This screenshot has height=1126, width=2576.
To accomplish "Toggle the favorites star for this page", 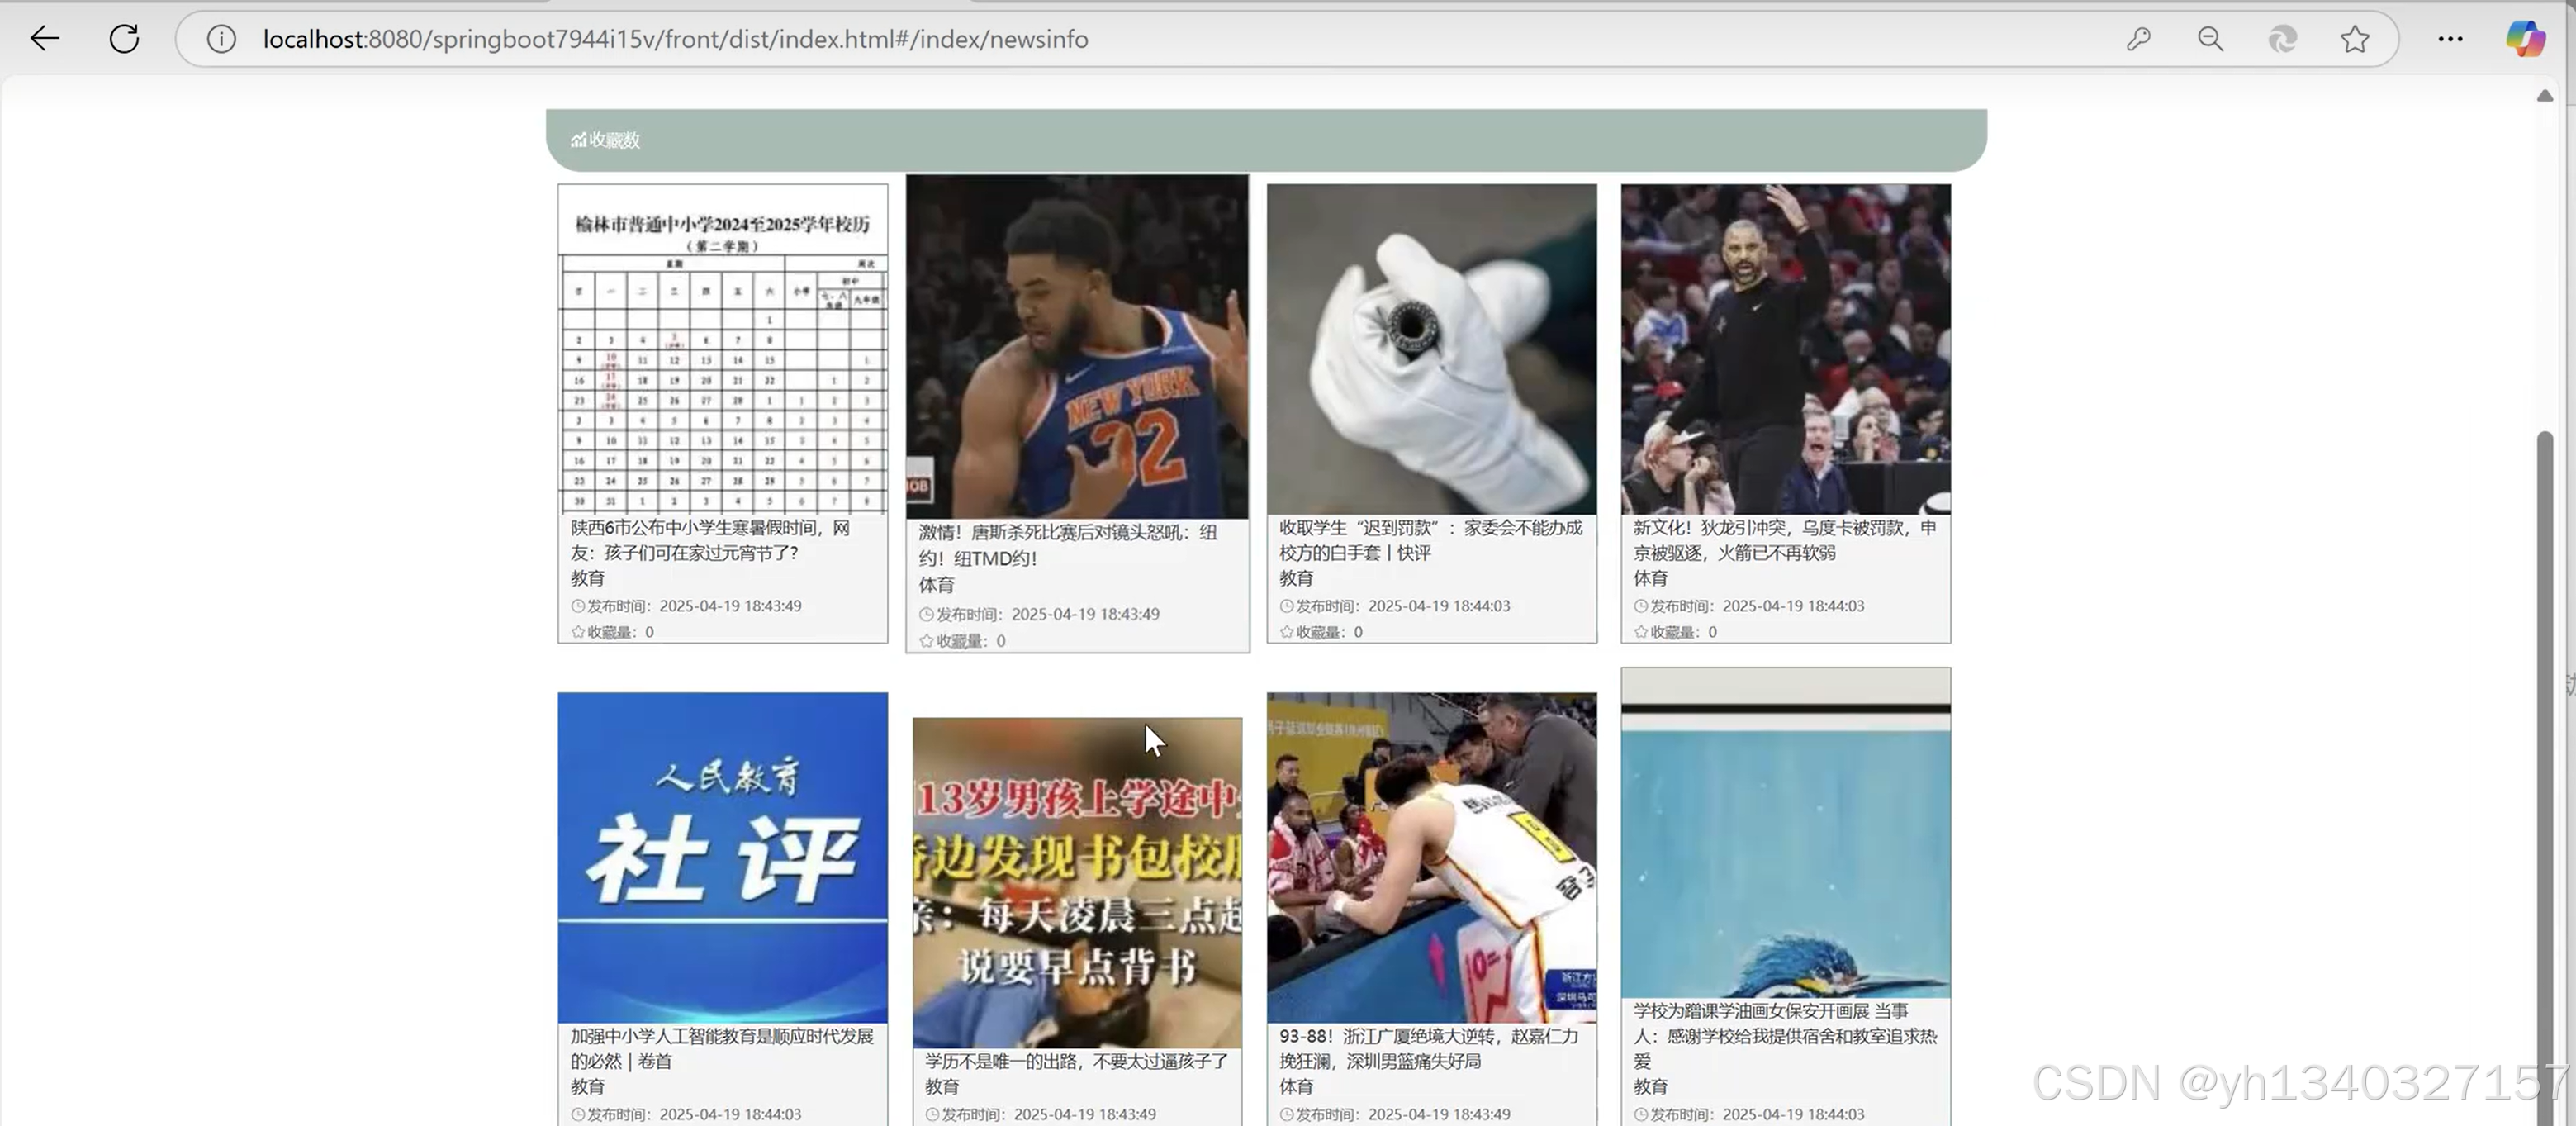I will tap(2355, 39).
